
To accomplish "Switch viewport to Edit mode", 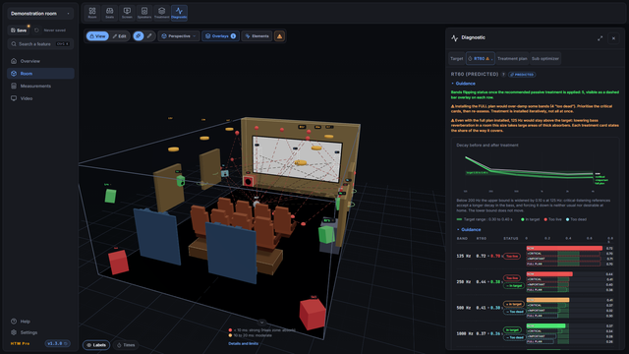I will 120,36.
